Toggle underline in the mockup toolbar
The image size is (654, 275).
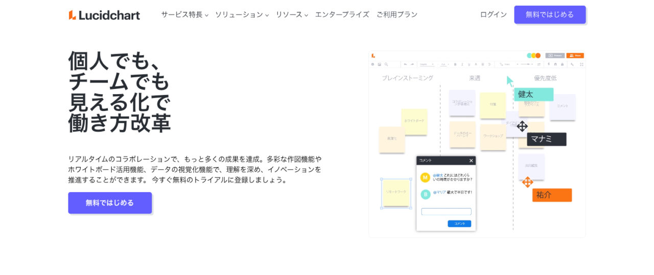[x=469, y=64]
